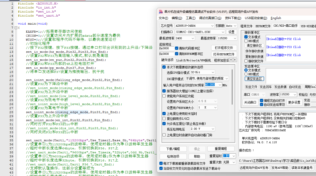Screen dimensions: 316x176
Task: Click 读取本机硬盘号 button
Action: (302, 168)
